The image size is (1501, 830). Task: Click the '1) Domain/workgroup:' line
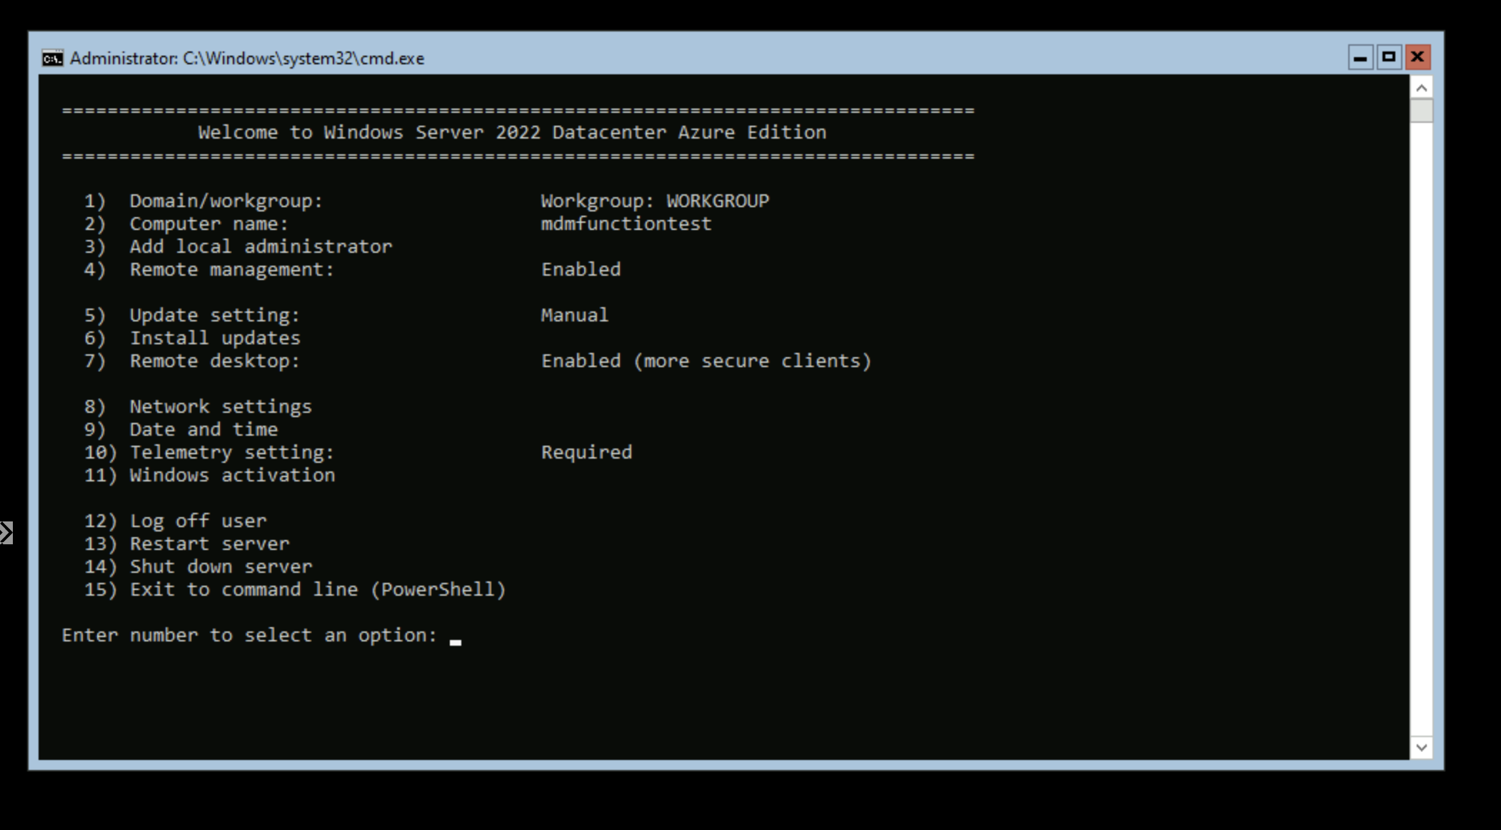(x=204, y=201)
